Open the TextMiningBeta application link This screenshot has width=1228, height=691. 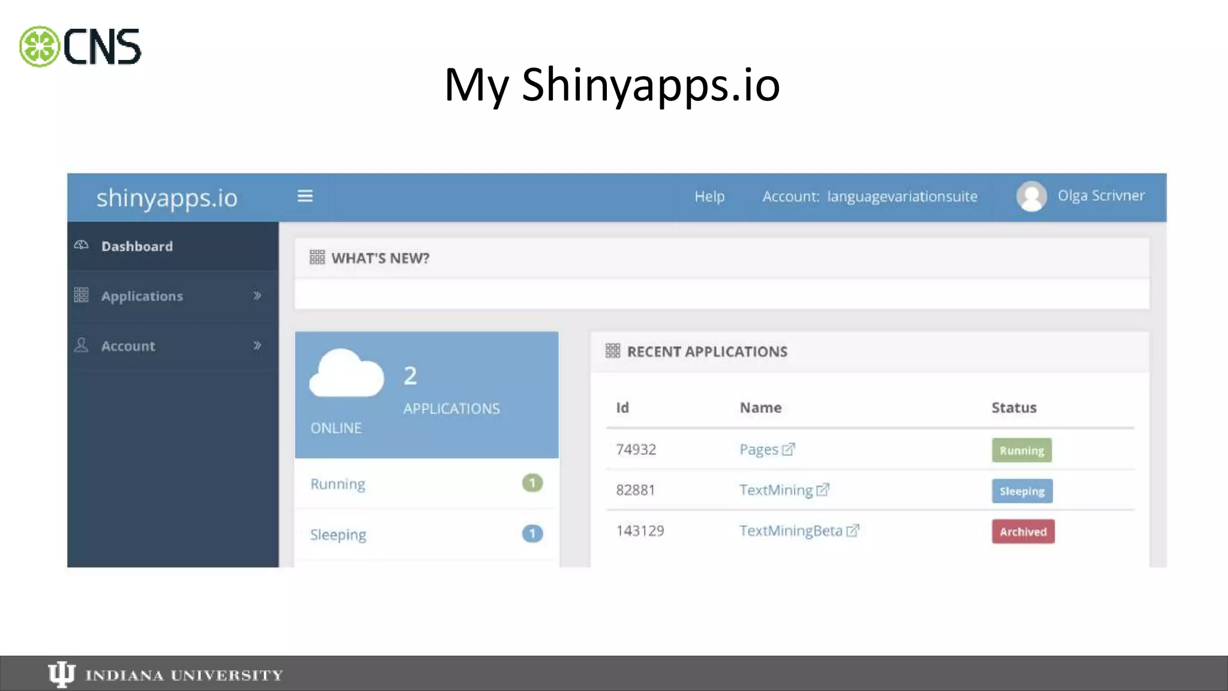coord(791,531)
